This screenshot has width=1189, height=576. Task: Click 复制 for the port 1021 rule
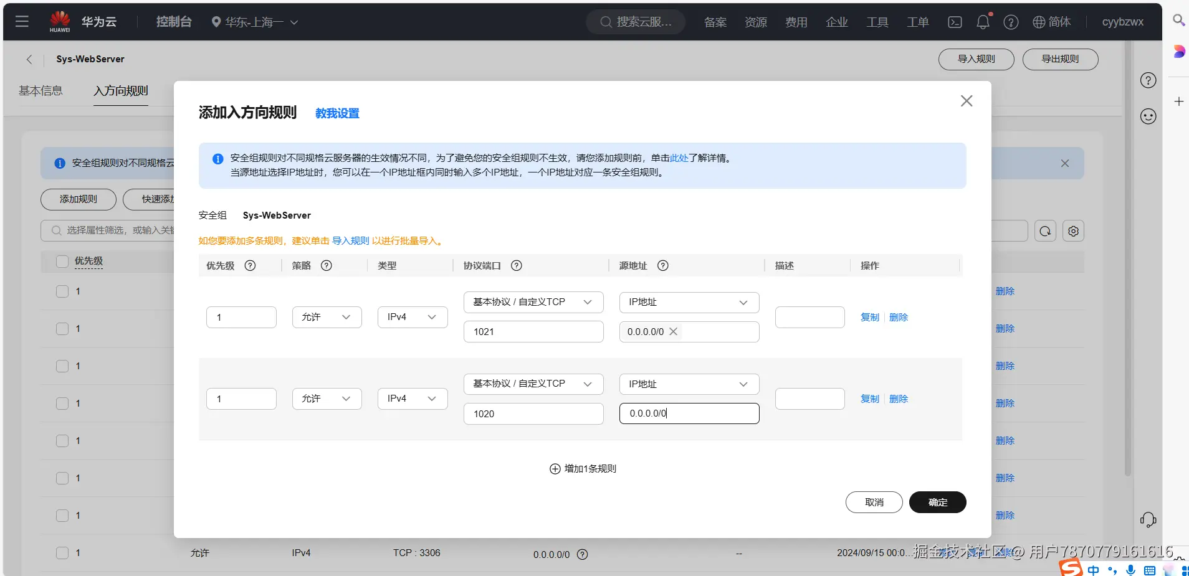click(x=870, y=317)
